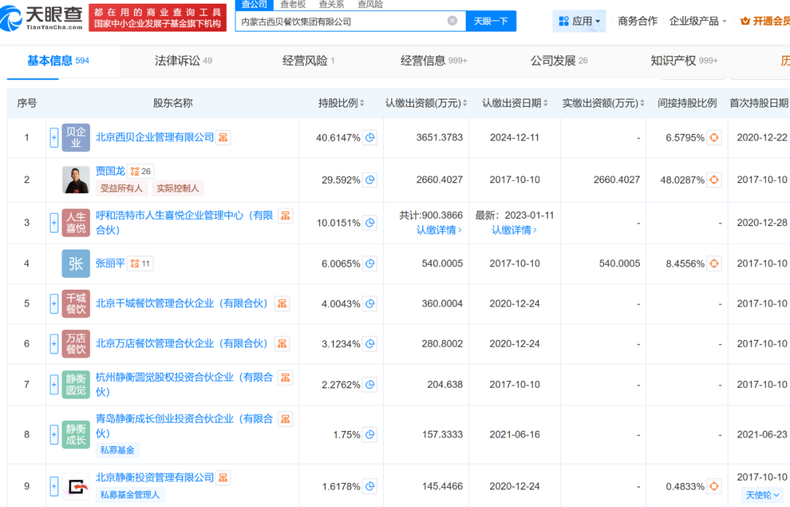Click the relations icon with 26 beside 贾国龙
This screenshot has height=507, width=790.
tap(140, 171)
